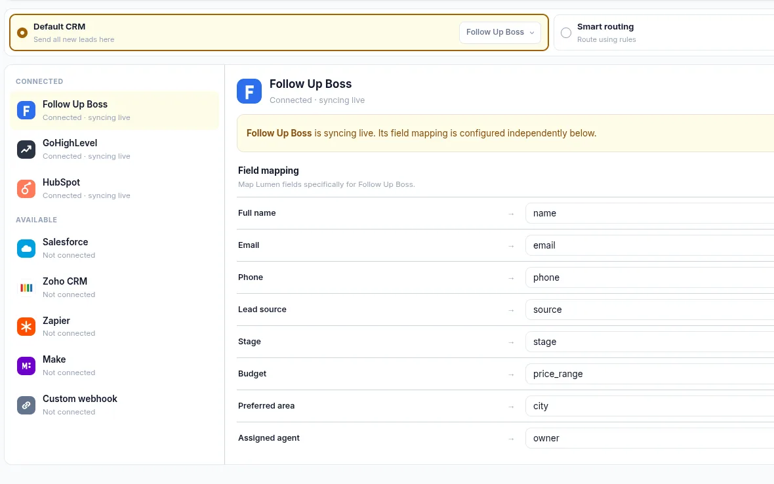Select Make in available integrations
Screen dimensions: 774x484
coord(115,365)
